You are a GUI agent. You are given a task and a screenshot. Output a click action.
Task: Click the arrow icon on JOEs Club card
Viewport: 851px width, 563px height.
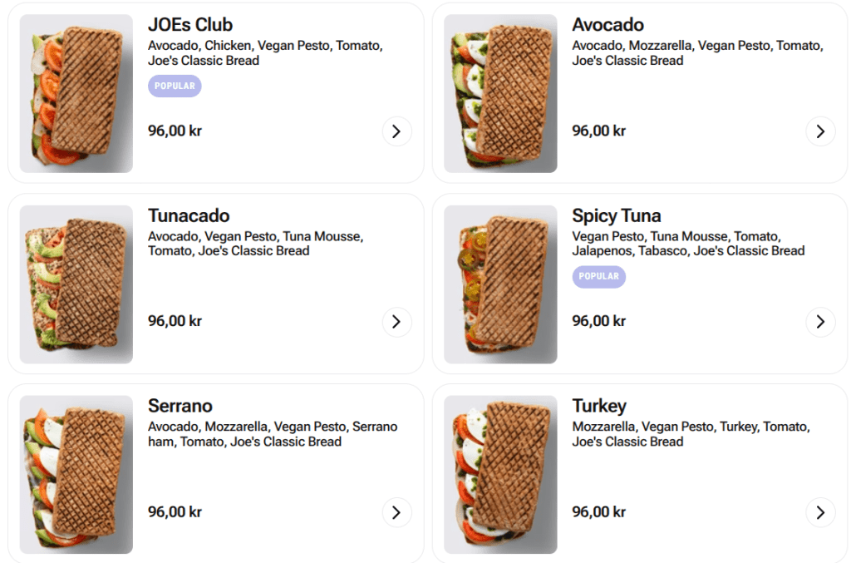coord(396,131)
